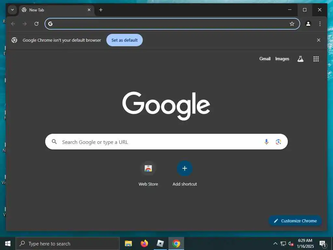
Task: Click Chrome logo in default browser infobar
Action: pos(14,40)
